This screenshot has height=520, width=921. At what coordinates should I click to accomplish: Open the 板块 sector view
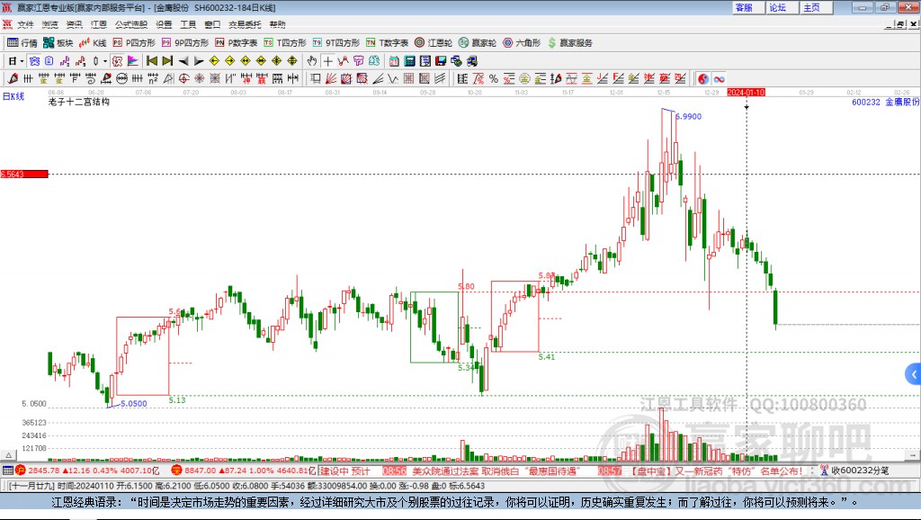(58, 43)
